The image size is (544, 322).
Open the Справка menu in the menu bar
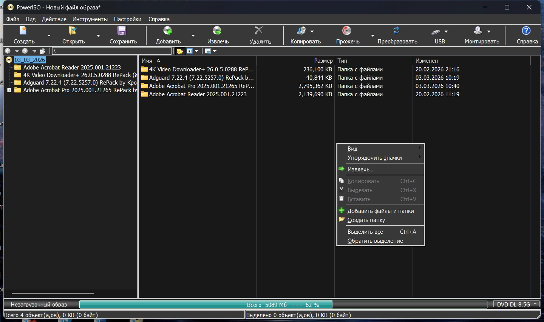(159, 19)
